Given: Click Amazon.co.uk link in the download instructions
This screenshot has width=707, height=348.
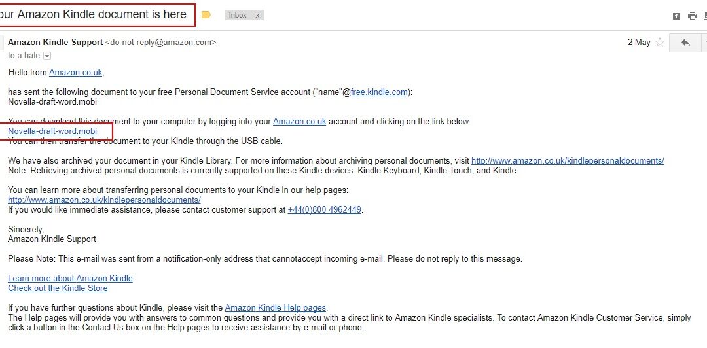Looking at the screenshot, I should (x=299, y=121).
